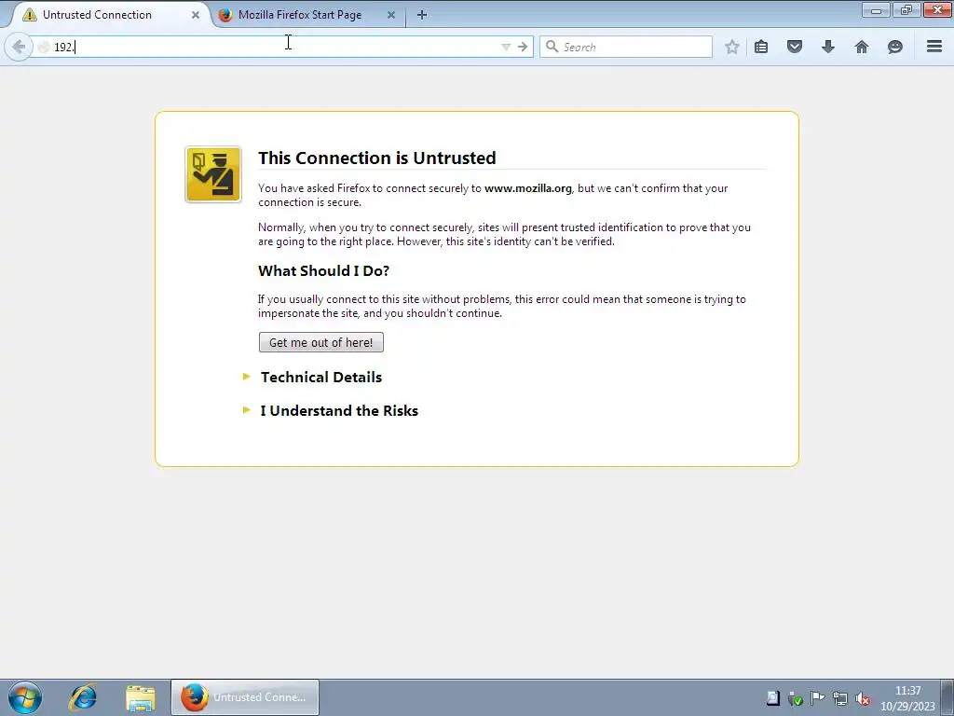Open the Windows Start menu
954x716 pixels.
[x=25, y=697]
